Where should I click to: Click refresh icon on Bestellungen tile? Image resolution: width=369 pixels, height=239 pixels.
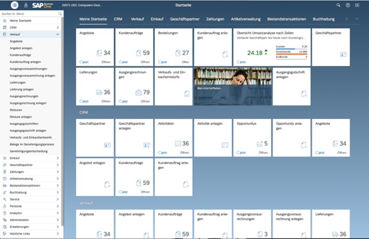click(x=159, y=61)
